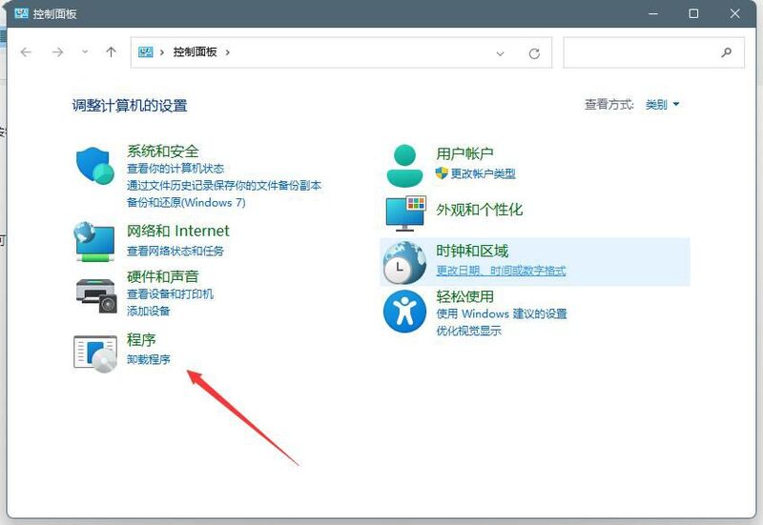Open 优化视觉显示 link
Viewport: 763px width, 525px height.
pyautogui.click(x=468, y=331)
